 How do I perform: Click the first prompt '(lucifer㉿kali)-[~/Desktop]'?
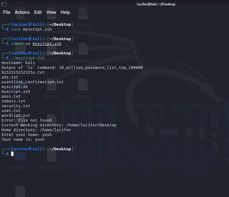pos(41,24)
